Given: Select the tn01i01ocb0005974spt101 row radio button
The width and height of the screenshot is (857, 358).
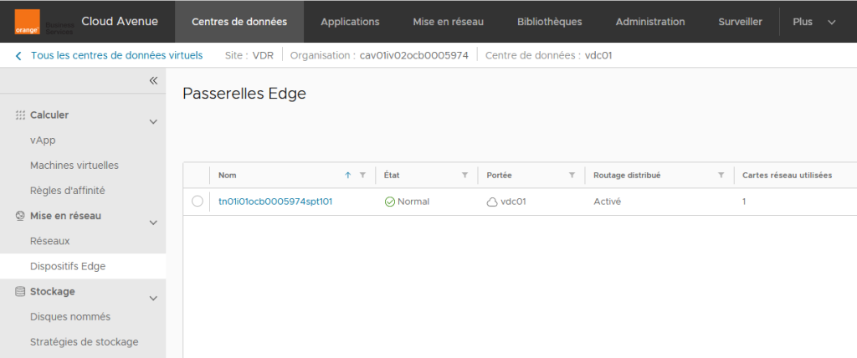Looking at the screenshot, I should tap(198, 202).
